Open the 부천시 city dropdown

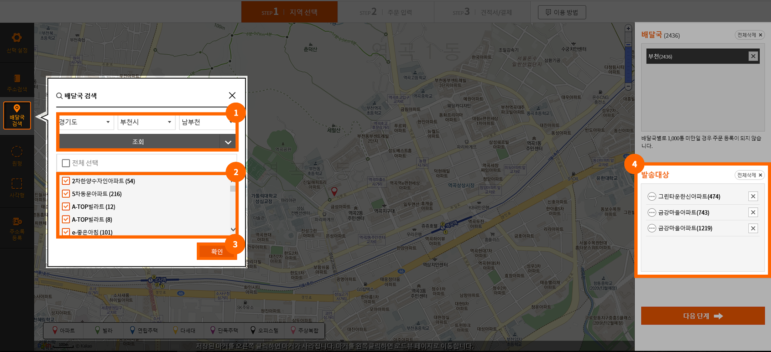146,122
